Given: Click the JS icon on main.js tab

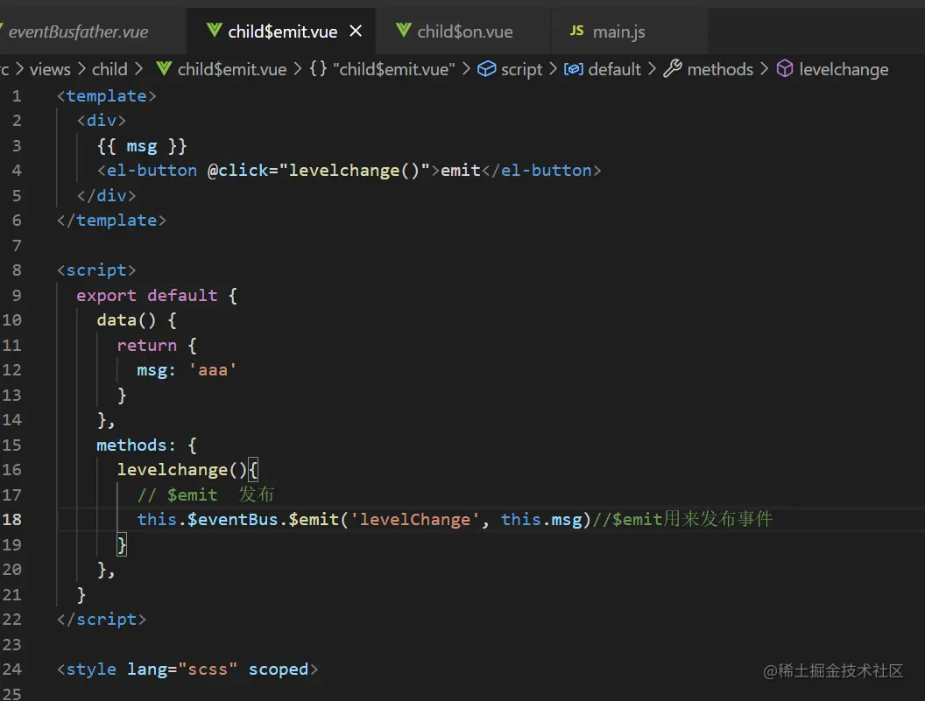Looking at the screenshot, I should [x=577, y=31].
